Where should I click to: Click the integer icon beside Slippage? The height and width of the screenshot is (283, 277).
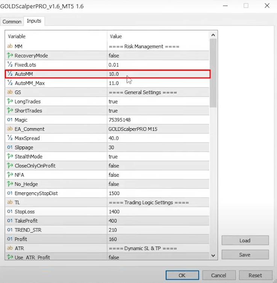tap(10, 147)
